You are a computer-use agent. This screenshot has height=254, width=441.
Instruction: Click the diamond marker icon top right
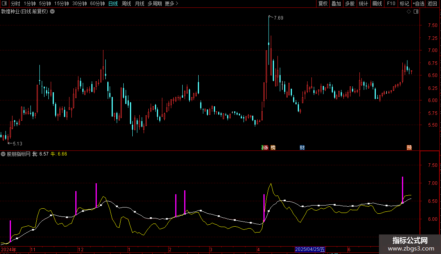pos(409,12)
